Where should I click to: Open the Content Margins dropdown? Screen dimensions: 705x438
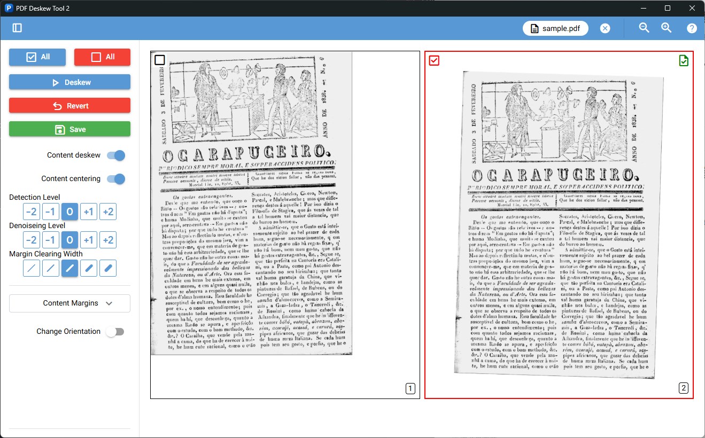coord(69,303)
